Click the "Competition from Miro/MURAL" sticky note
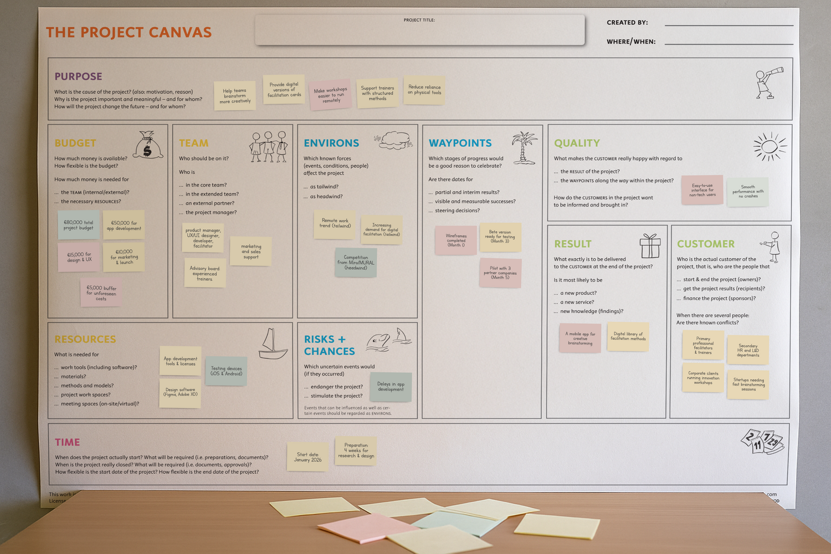This screenshot has width=831, height=554. click(x=356, y=262)
